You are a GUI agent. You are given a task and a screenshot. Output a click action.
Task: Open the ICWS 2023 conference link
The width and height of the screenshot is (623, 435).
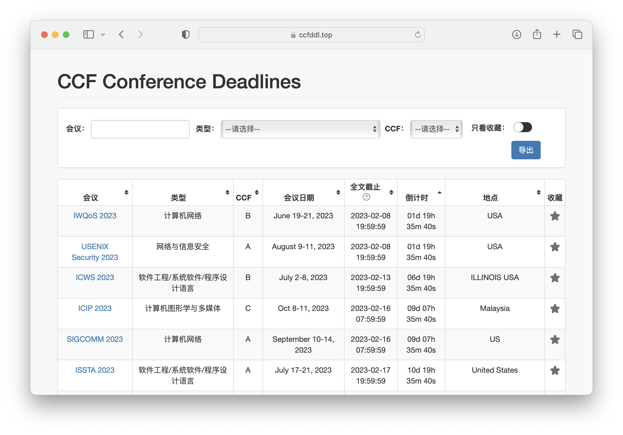click(x=95, y=277)
